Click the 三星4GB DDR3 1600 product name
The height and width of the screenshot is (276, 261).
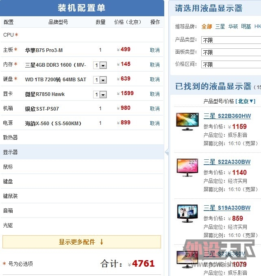(55, 65)
